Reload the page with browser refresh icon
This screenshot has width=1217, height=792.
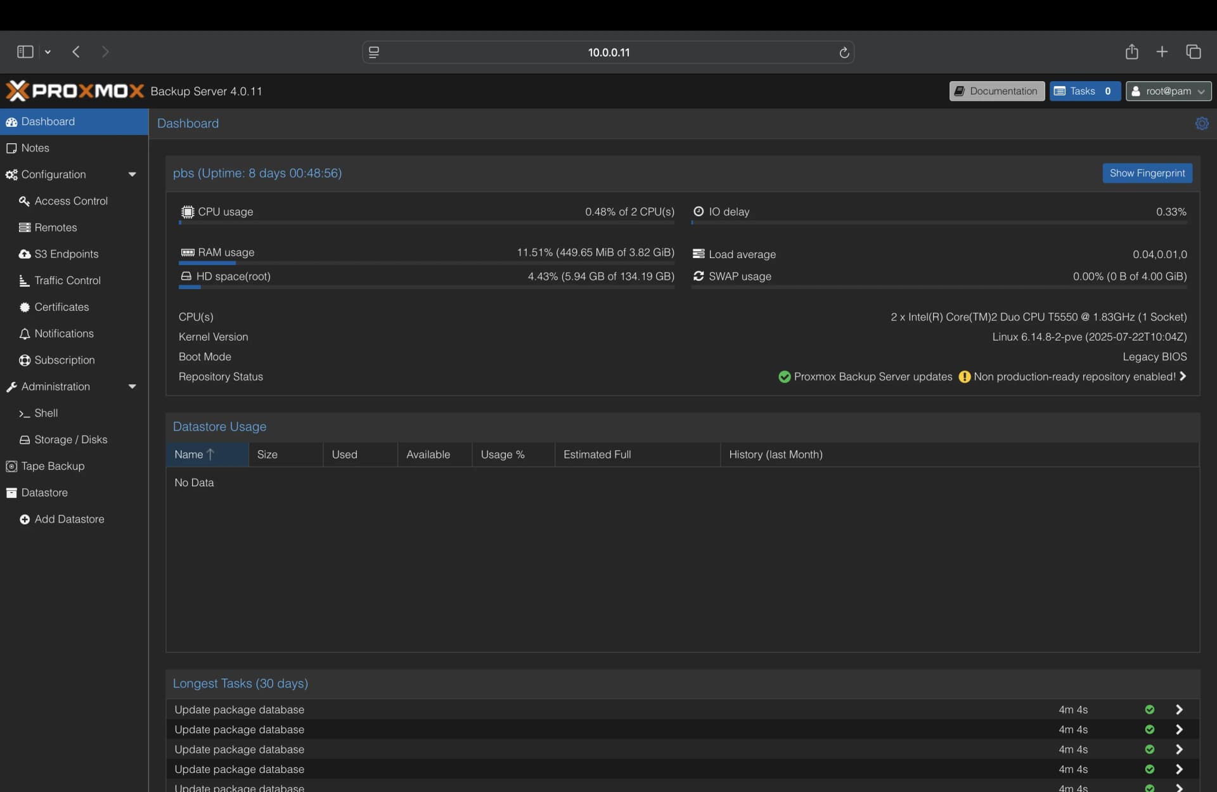pos(844,52)
